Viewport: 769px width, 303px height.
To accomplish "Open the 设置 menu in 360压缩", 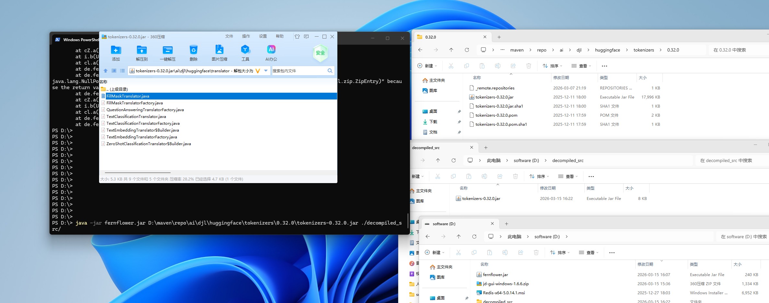I will [263, 36].
